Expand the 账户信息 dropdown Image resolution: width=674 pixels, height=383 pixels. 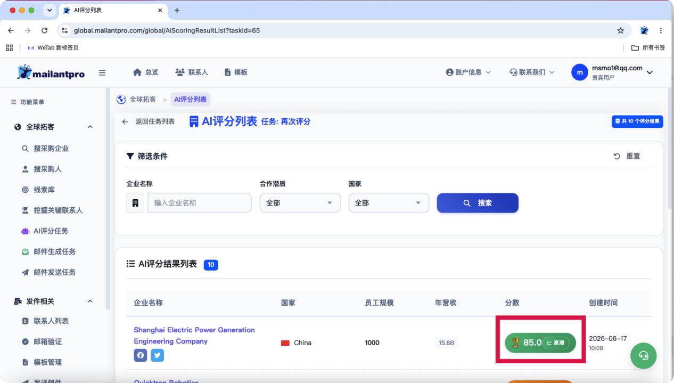pos(468,72)
